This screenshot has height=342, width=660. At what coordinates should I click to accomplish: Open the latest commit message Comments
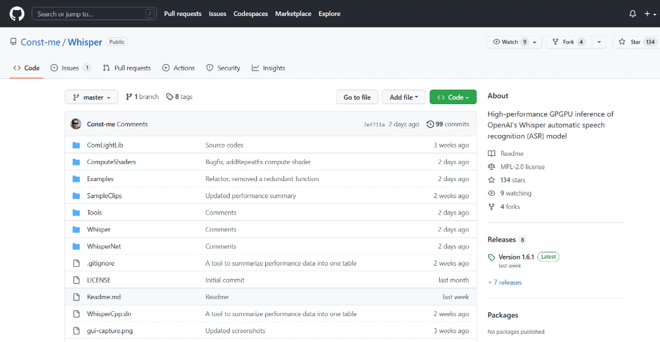[132, 124]
